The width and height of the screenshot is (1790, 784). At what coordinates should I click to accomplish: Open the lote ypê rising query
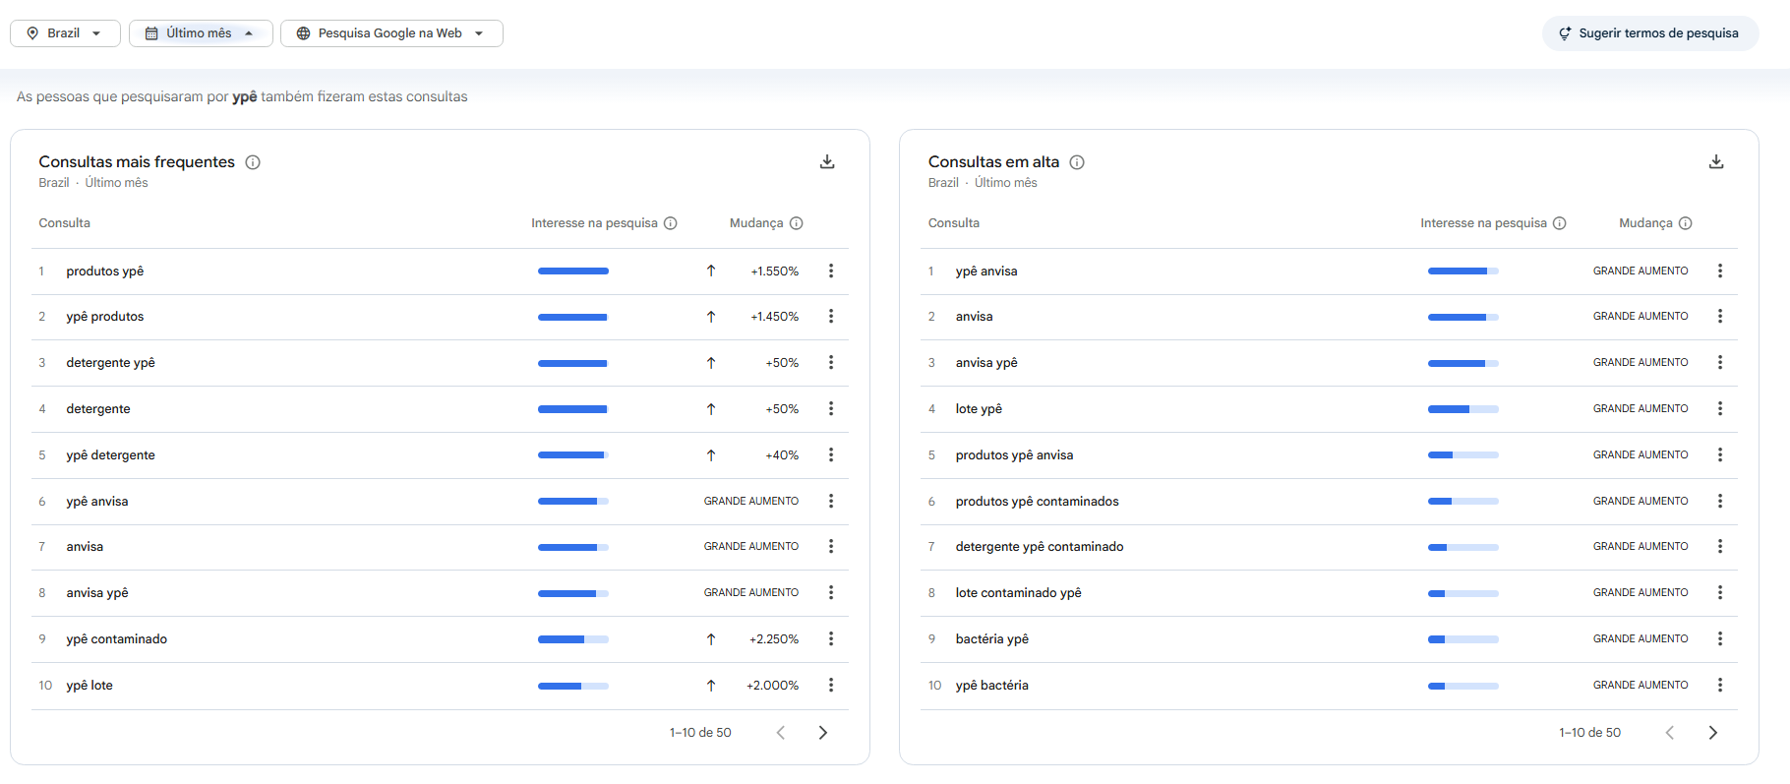point(979,409)
